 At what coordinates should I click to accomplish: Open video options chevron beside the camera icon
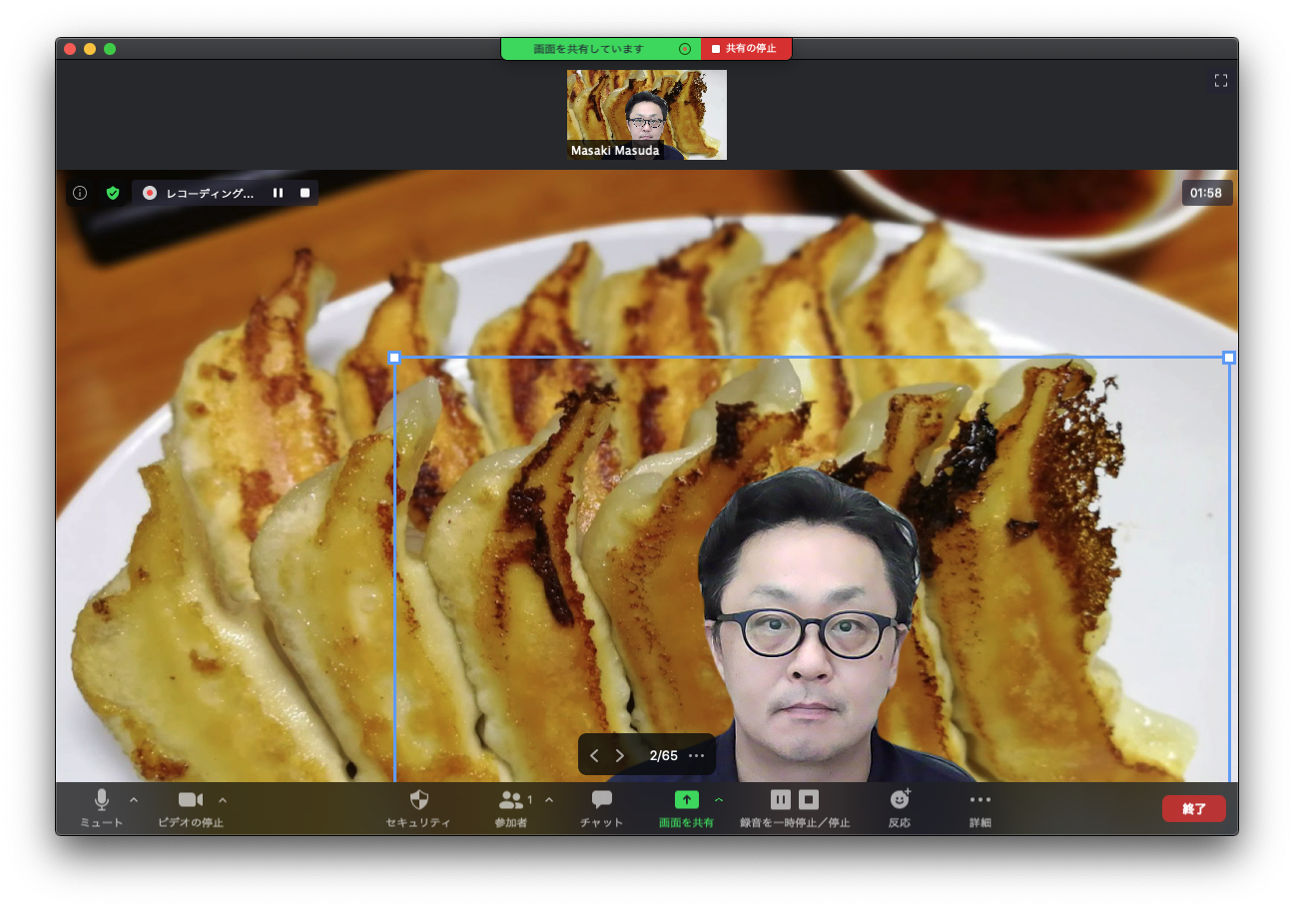223,799
